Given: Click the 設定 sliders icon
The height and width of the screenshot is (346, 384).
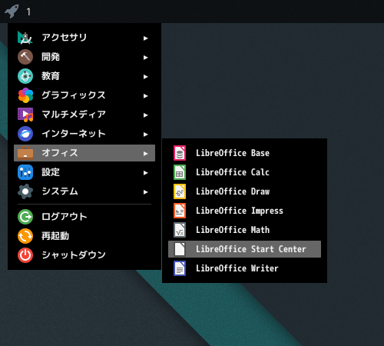Looking at the screenshot, I should point(25,172).
